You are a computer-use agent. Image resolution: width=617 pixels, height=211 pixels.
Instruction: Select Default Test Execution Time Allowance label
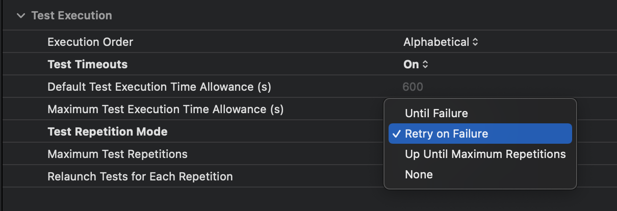(x=159, y=87)
